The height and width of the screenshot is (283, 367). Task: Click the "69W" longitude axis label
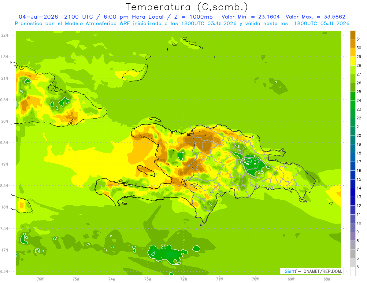(291, 279)
